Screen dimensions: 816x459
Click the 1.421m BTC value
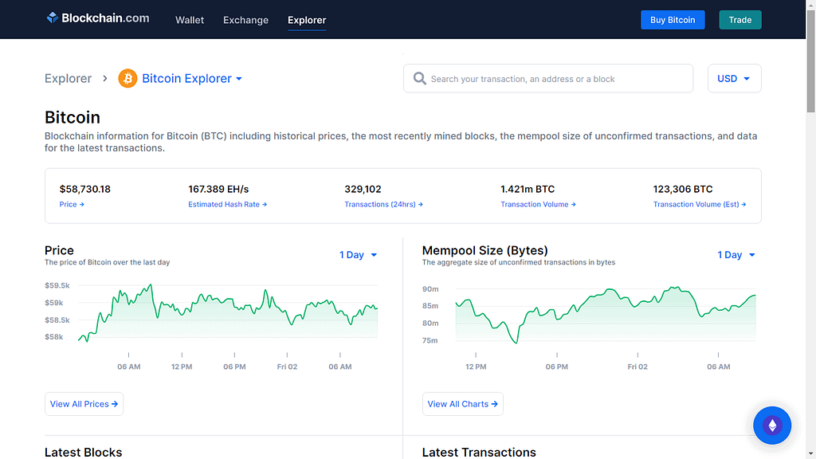[x=528, y=189]
